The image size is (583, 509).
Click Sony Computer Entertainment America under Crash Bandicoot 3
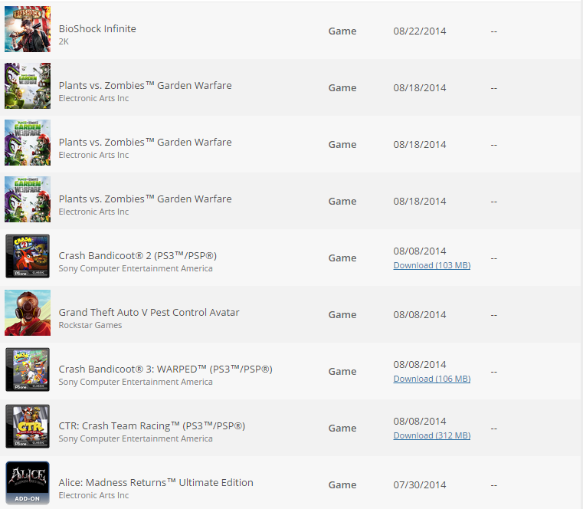pyautogui.click(x=136, y=382)
